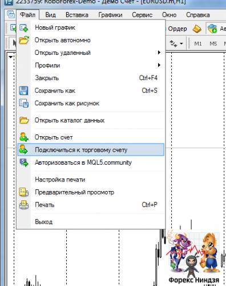
Task: Open the Вставка menu
Action: 77,15
